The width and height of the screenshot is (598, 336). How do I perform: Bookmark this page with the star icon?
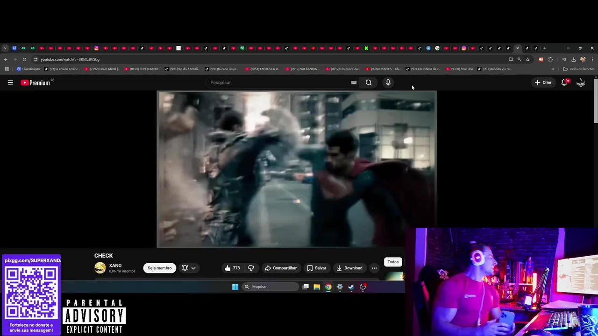click(x=528, y=59)
